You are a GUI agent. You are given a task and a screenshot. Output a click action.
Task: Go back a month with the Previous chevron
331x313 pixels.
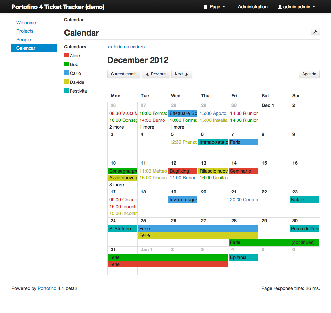point(155,74)
